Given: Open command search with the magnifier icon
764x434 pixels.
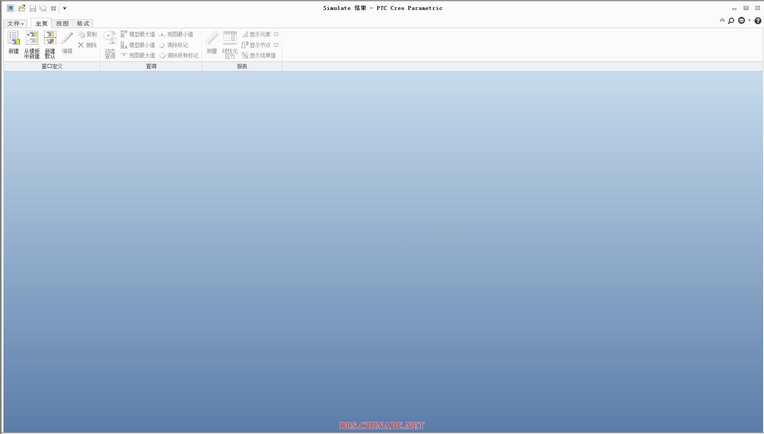Looking at the screenshot, I should point(731,21).
